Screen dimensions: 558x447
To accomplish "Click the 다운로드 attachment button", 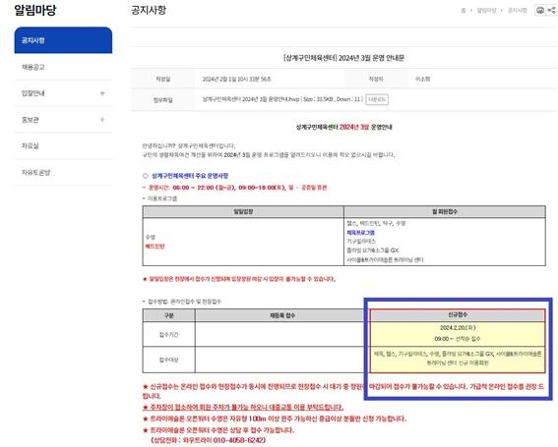I will coord(377,99).
